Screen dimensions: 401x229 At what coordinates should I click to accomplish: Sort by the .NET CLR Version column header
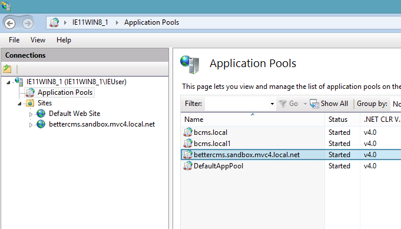click(380, 120)
